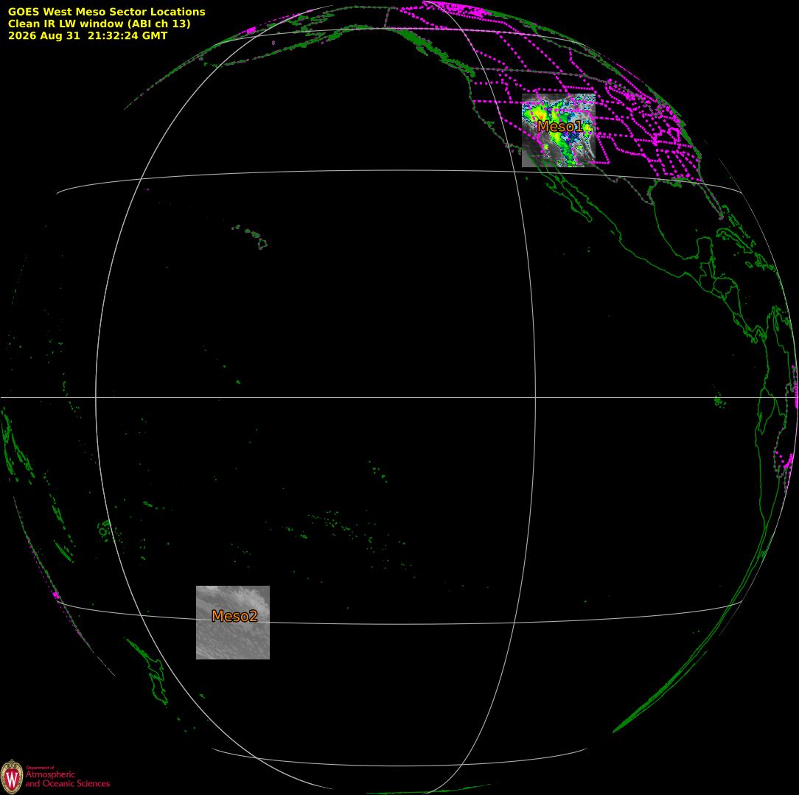This screenshot has height=795, width=799.
Task: Open the Atmospheric and Oceanic Sciences link
Action: 67,779
